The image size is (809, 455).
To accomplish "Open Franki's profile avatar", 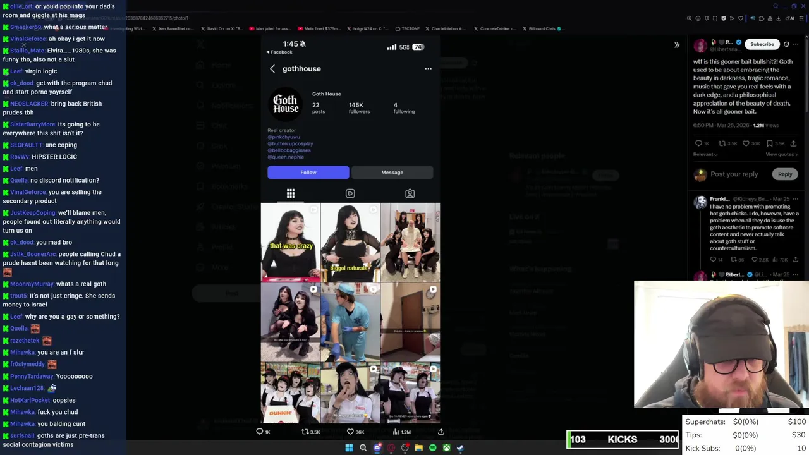I will pos(700,202).
